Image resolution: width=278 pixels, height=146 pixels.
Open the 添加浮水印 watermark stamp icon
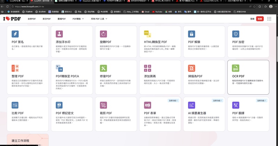[x=59, y=34]
